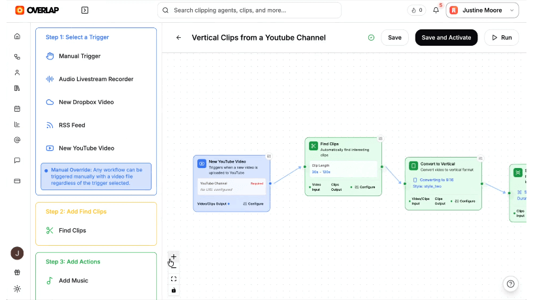Open the notifications bell icon
Image resolution: width=533 pixels, height=300 pixels.
pos(436,10)
